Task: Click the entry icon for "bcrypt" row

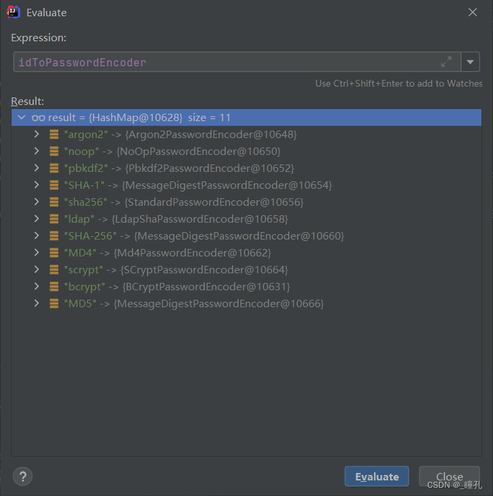Action: point(54,287)
